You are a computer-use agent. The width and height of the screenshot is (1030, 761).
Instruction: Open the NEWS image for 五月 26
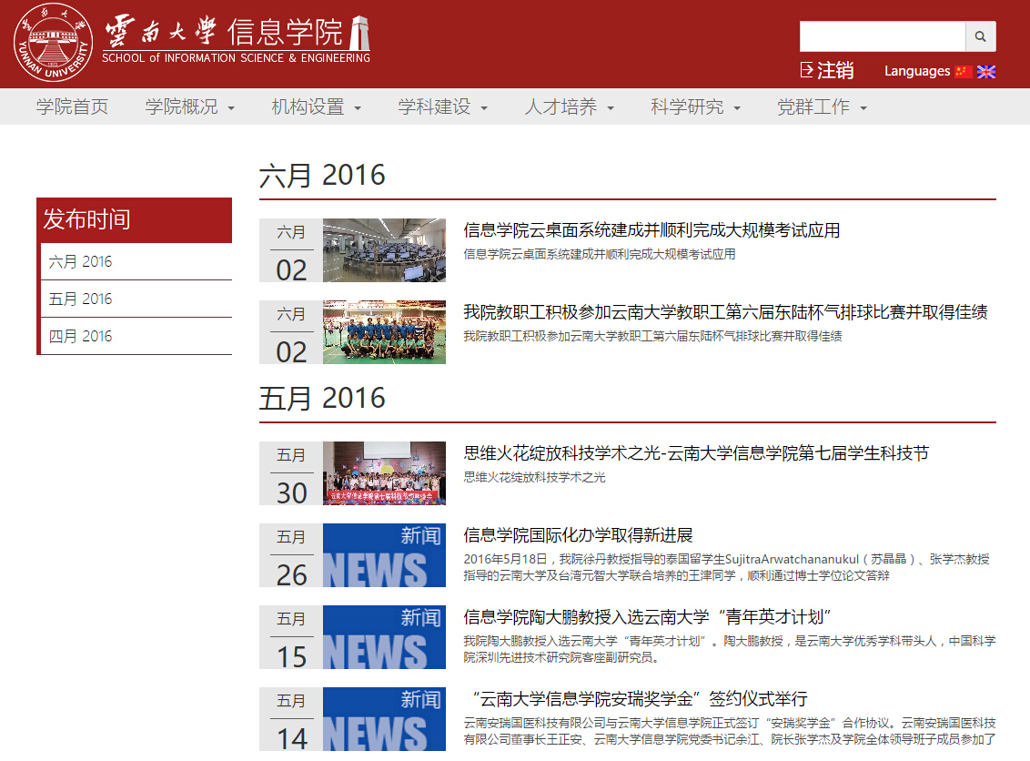point(384,555)
